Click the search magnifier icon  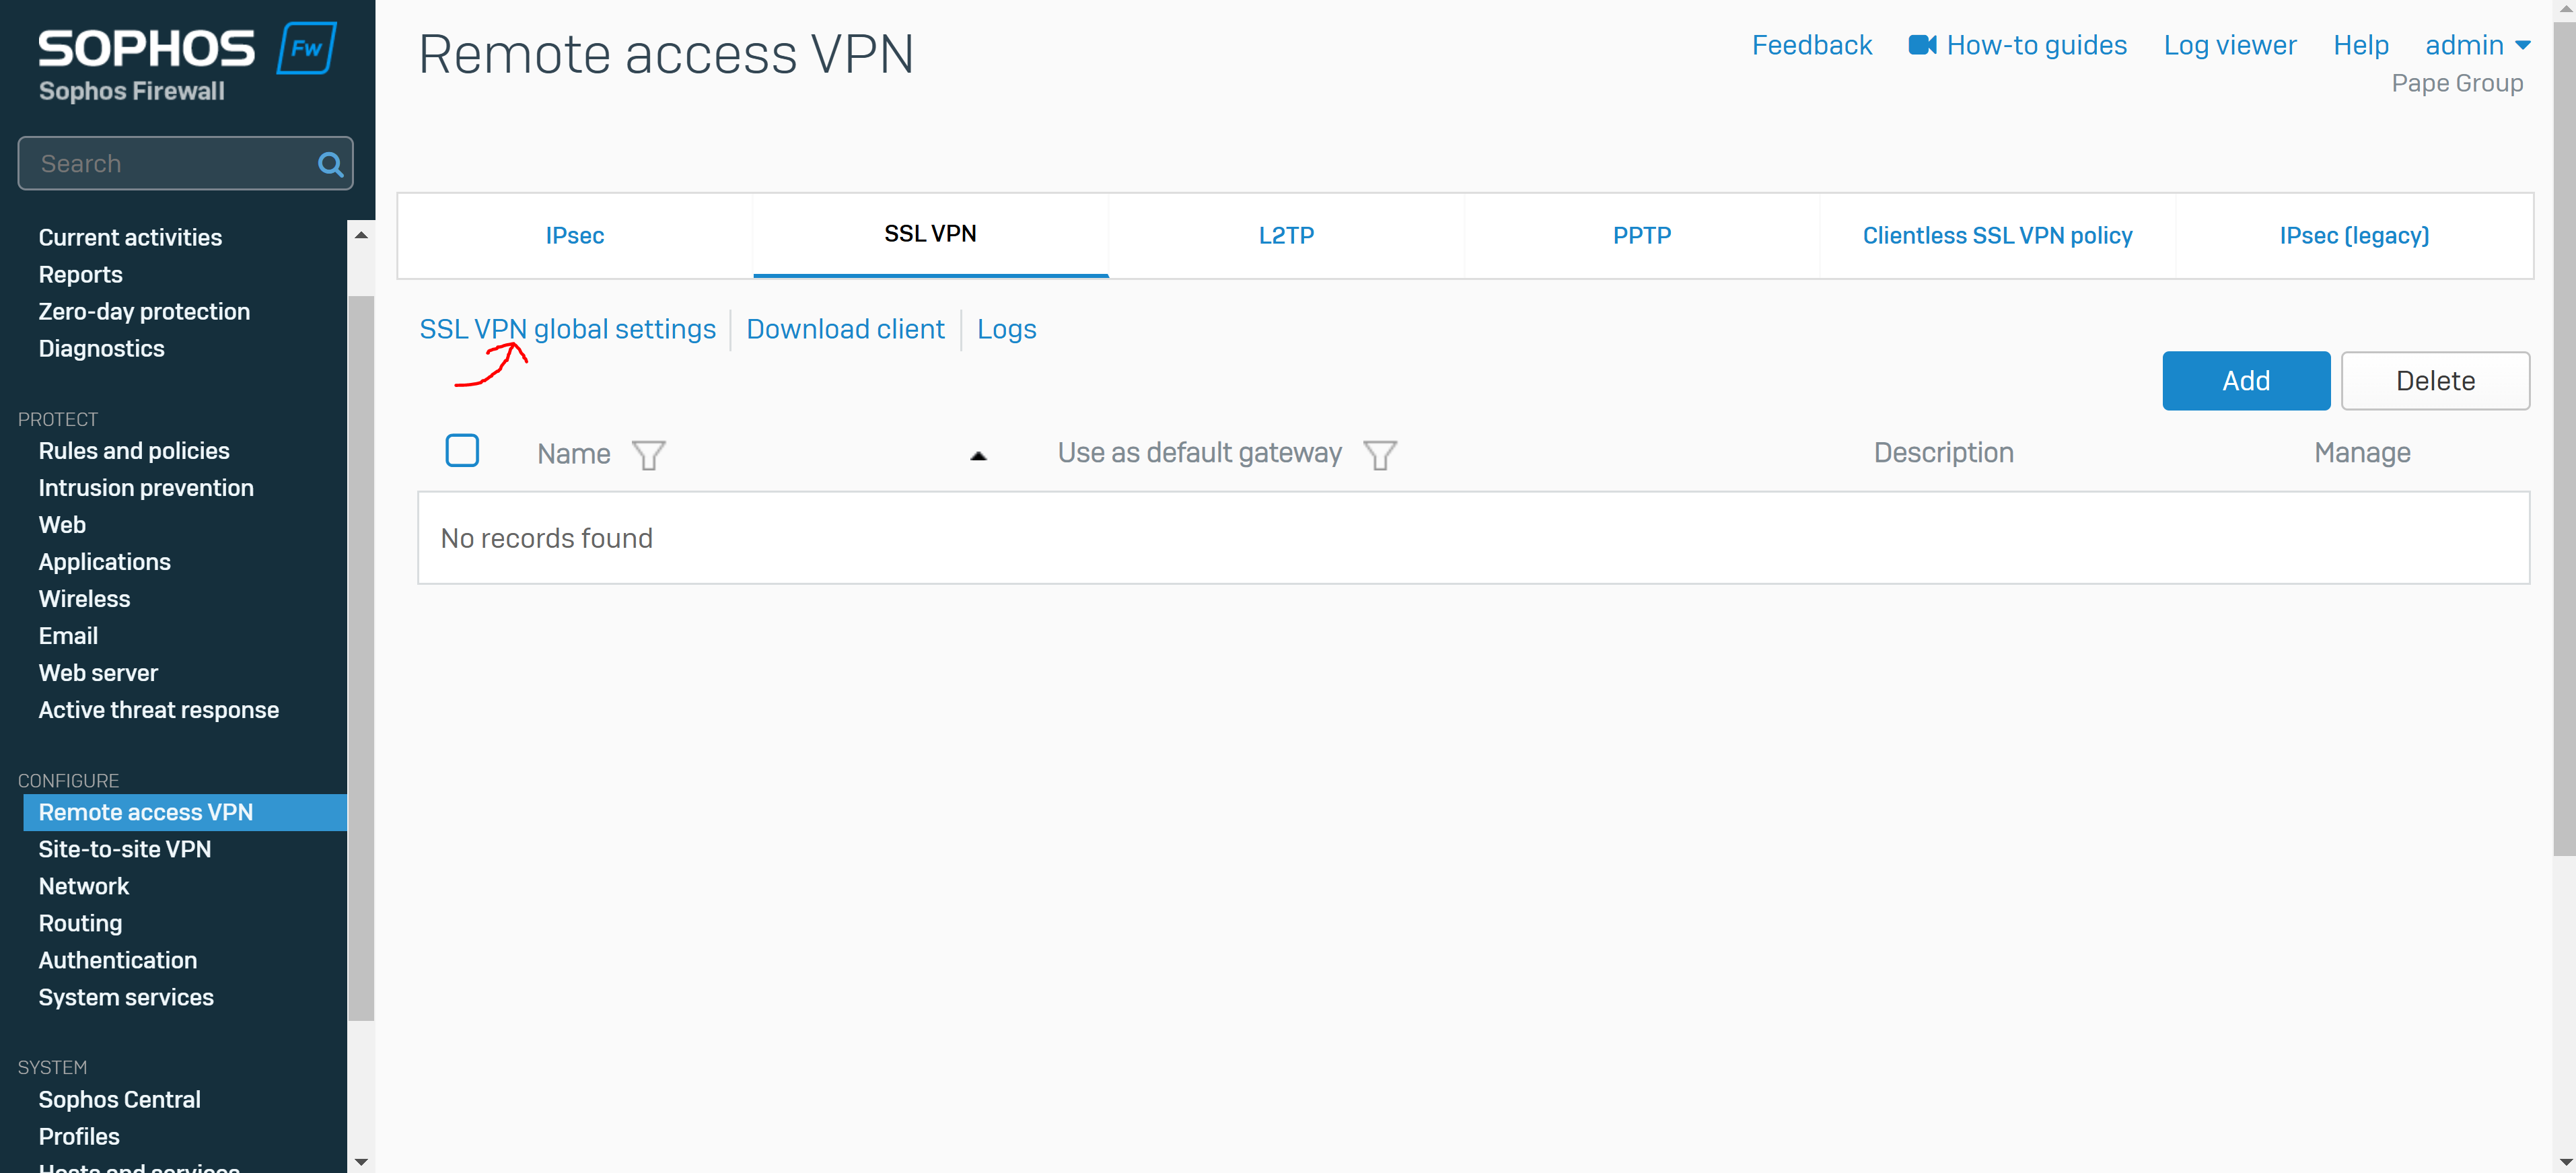tap(330, 164)
